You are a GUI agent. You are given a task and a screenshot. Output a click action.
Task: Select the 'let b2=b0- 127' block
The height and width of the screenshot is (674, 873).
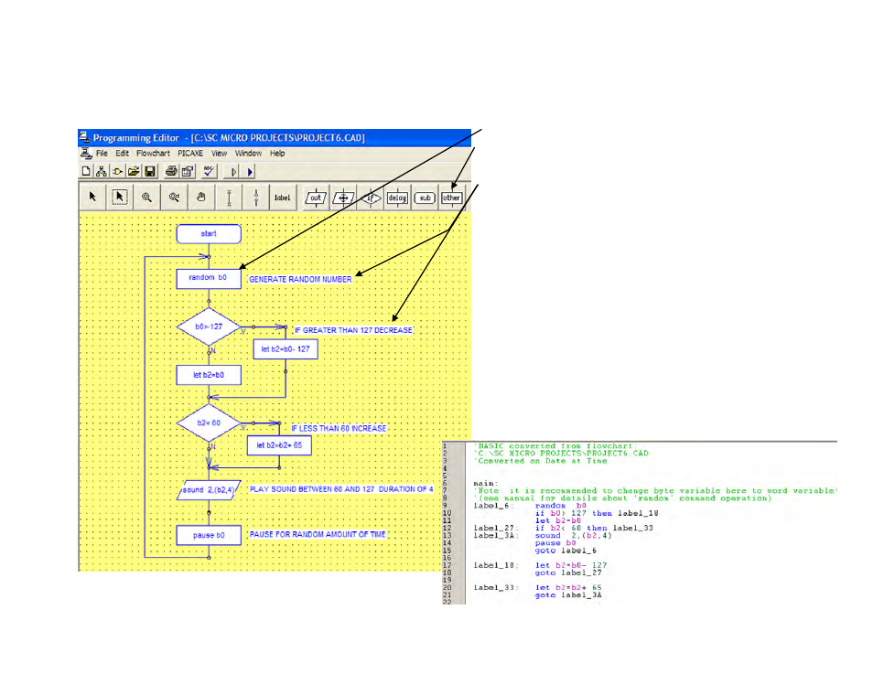[x=286, y=349]
